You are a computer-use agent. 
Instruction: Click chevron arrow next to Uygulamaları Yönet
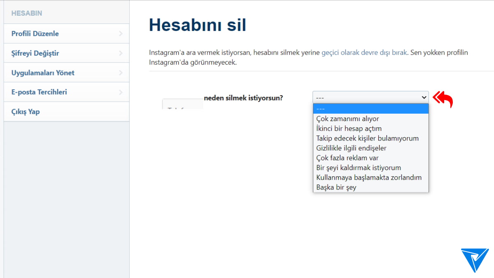pos(121,73)
